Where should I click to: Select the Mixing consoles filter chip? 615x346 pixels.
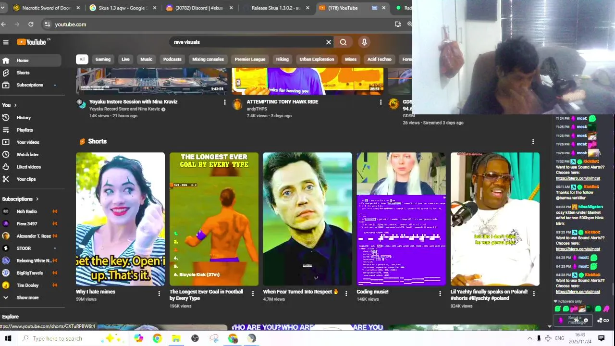click(208, 59)
